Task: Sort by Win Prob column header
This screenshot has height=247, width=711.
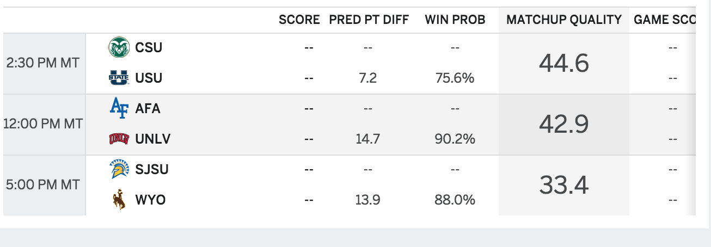Action: 455,20
